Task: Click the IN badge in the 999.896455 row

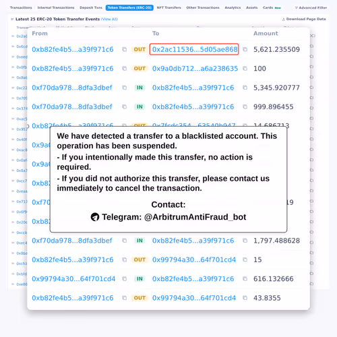Action: [x=140, y=106]
